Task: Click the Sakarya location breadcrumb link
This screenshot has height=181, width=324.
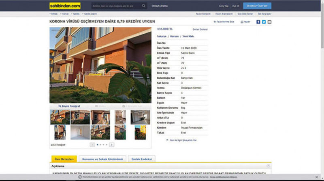Action: (x=162, y=36)
